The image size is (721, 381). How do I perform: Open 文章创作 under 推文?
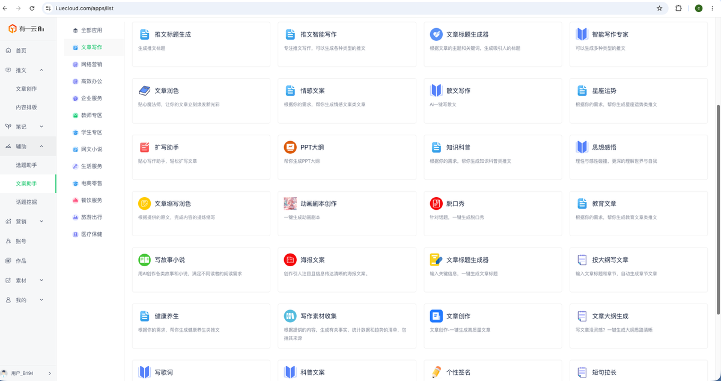click(28, 89)
